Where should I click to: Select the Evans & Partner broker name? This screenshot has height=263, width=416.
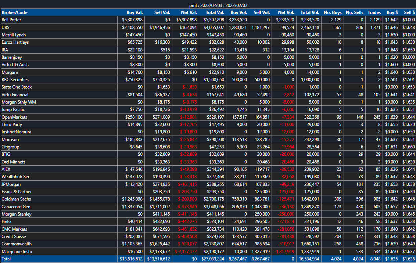[x=17, y=192]
